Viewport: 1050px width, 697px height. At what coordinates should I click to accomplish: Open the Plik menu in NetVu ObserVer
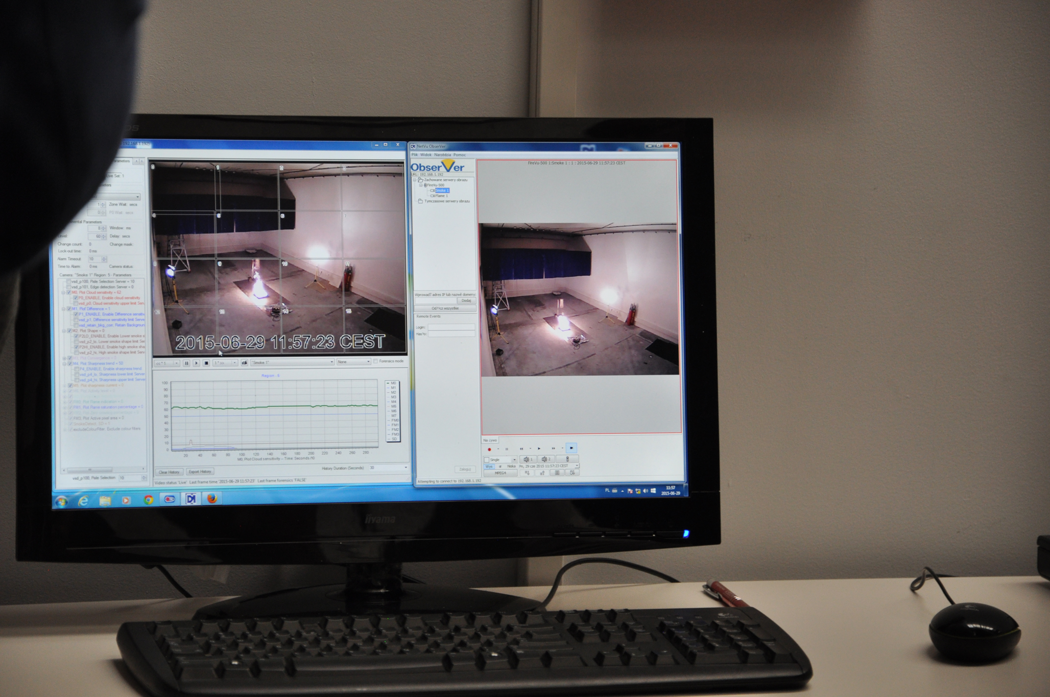coord(415,155)
